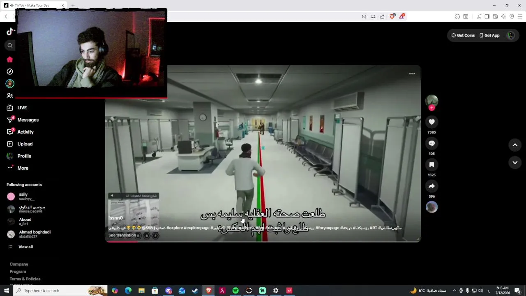This screenshot has height=296, width=526.
Task: Go to the For You home icon
Action: coord(10,60)
